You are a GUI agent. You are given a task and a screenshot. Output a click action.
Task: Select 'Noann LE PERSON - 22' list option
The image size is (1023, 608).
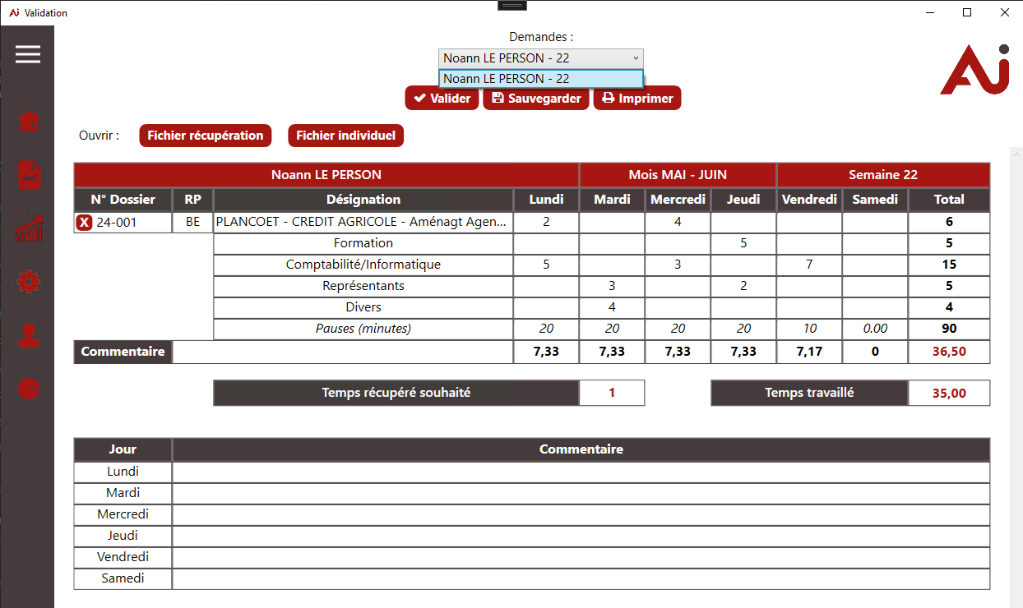[540, 79]
